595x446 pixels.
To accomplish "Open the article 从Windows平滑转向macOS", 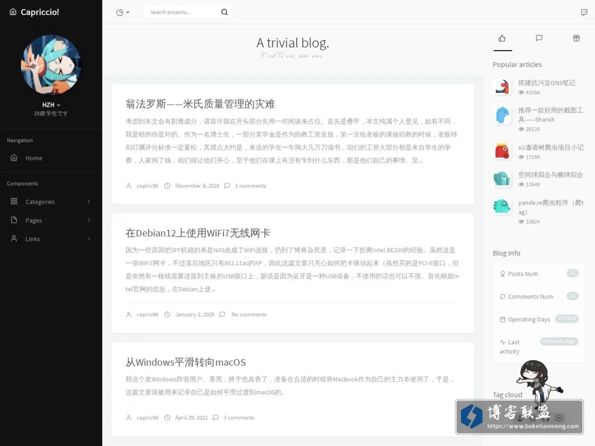I will click(x=185, y=362).
